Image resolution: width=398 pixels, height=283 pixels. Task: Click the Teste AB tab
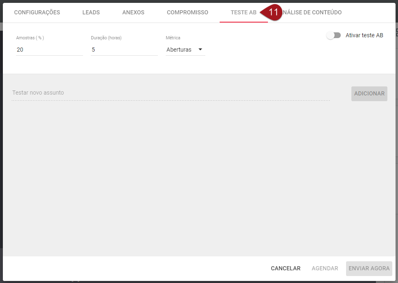[243, 12]
